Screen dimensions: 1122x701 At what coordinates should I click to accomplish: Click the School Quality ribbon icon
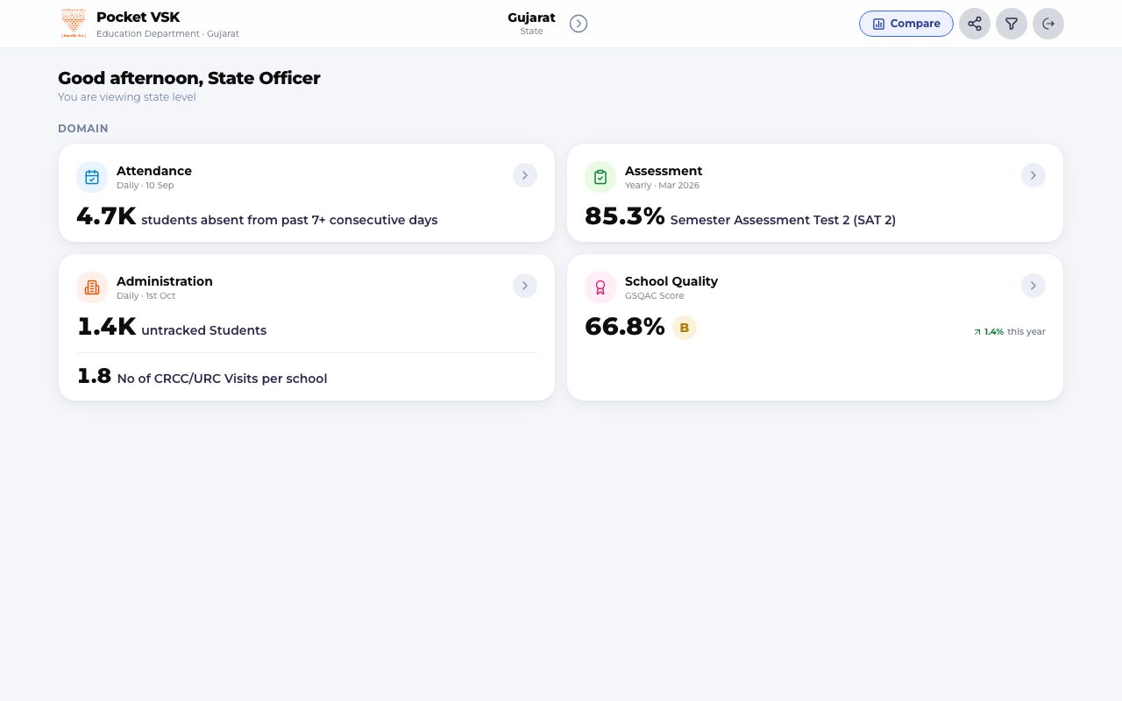600,287
